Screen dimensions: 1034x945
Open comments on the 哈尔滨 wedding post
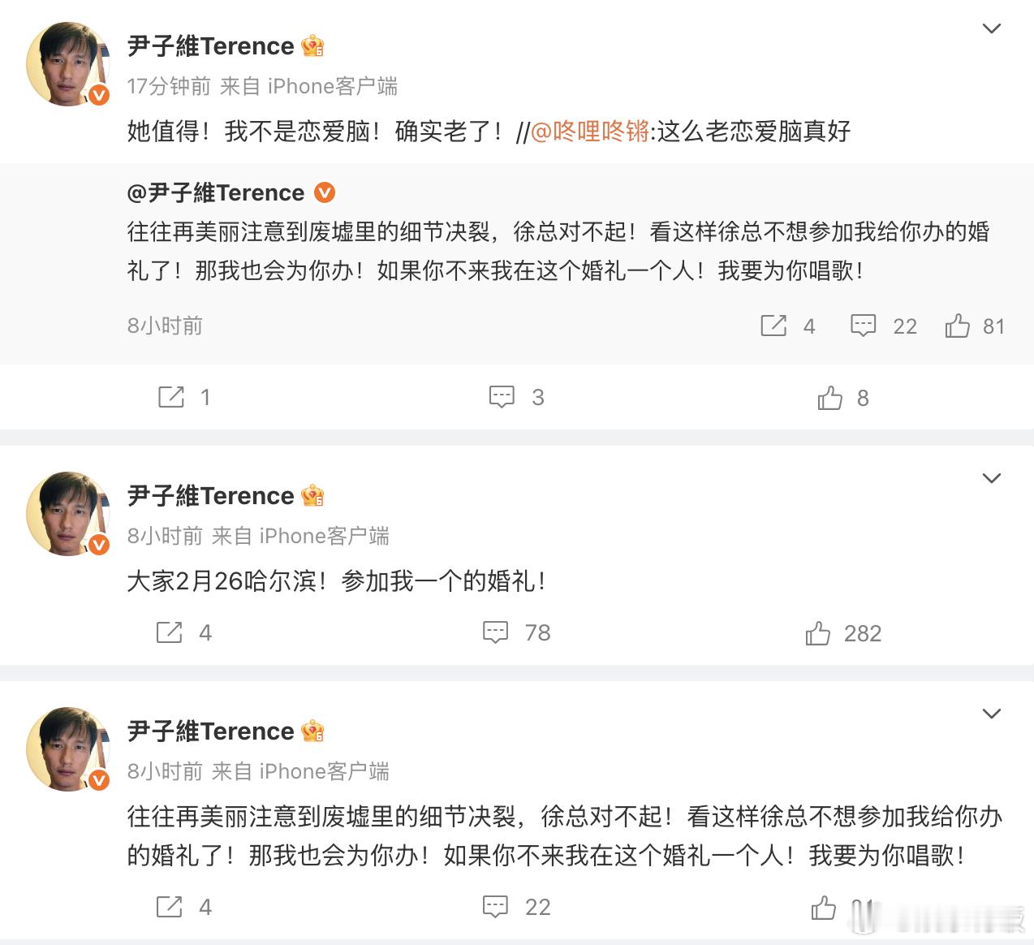(x=496, y=632)
